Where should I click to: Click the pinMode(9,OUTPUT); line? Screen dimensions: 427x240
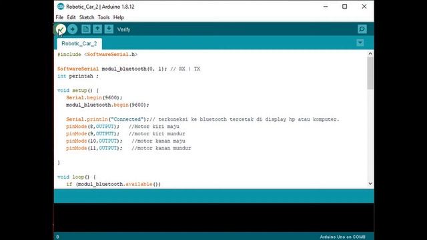pos(125,134)
